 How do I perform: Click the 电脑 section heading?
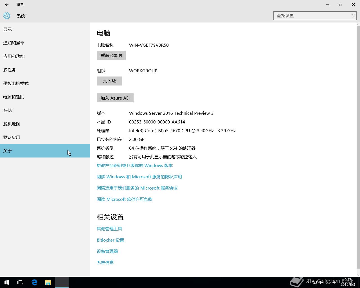pos(103,33)
